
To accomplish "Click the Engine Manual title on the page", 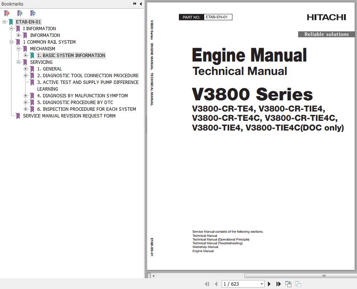I will tap(250, 55).
